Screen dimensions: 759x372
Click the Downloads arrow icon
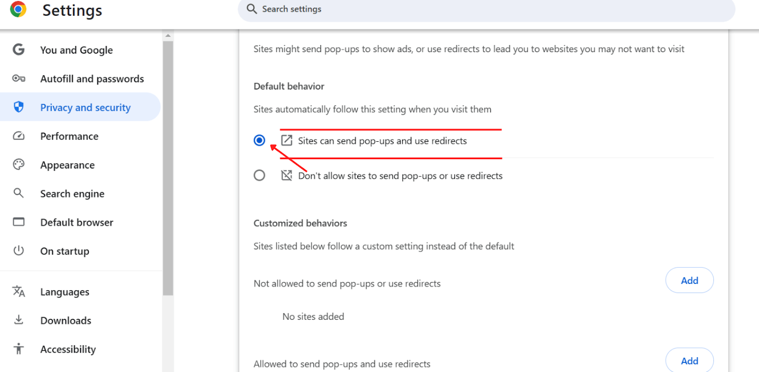point(19,320)
